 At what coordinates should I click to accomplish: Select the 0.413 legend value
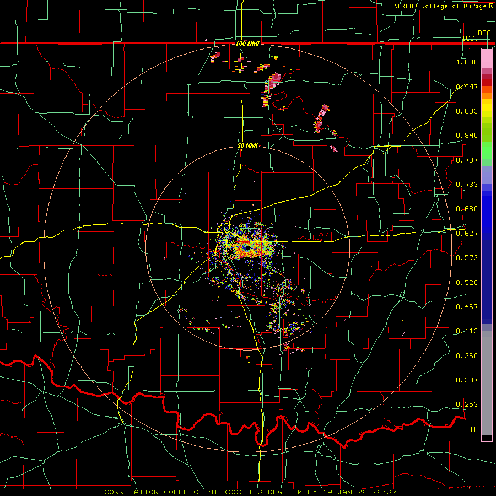[x=467, y=331]
